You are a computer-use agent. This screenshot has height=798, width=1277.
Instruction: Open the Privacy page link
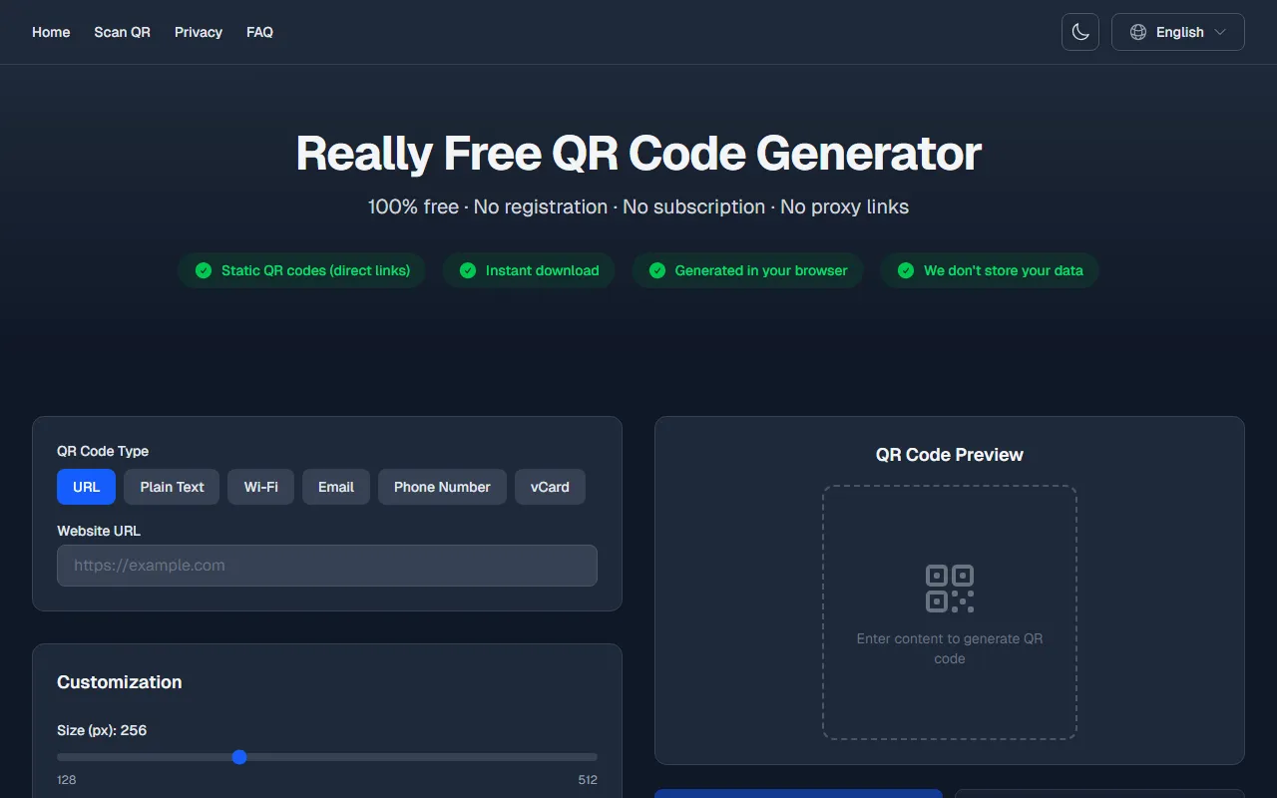pos(199,32)
